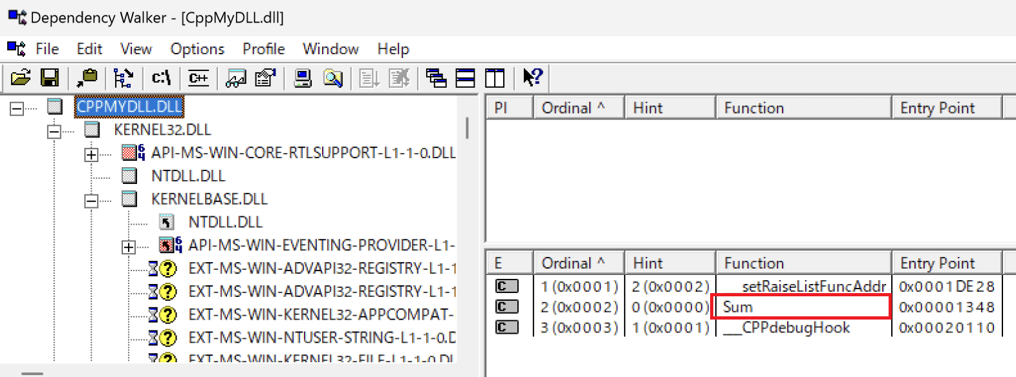The height and width of the screenshot is (377, 1016).
Task: Click the C export icon for setRaiseListFuncAddr
Action: click(507, 286)
